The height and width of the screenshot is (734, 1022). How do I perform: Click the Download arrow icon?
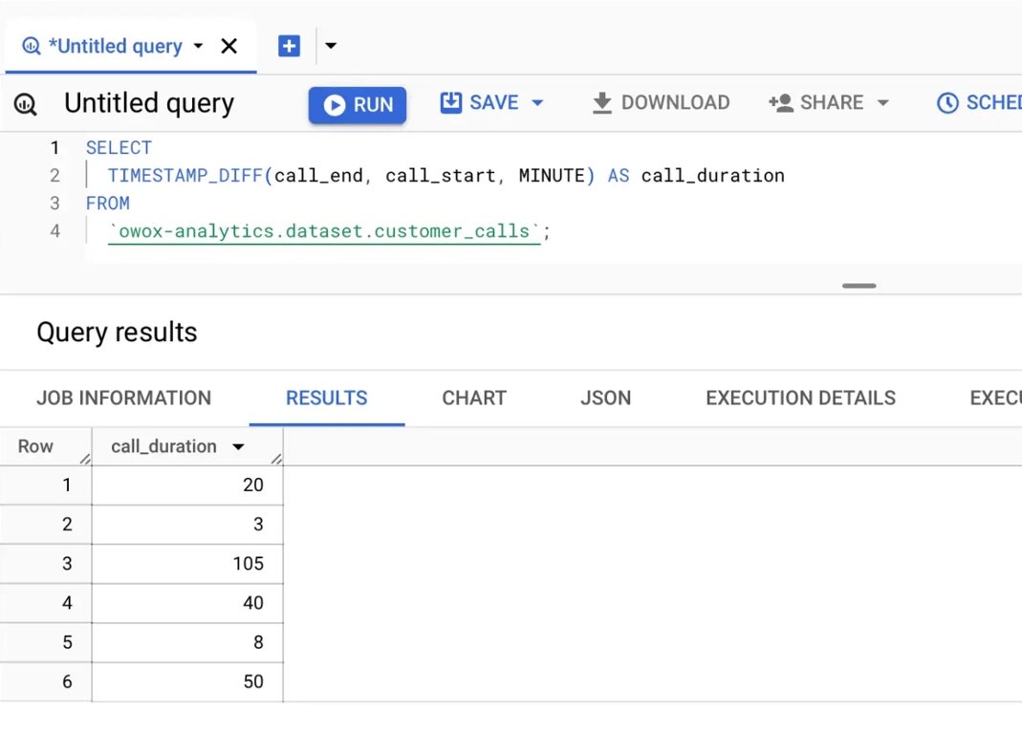point(602,103)
